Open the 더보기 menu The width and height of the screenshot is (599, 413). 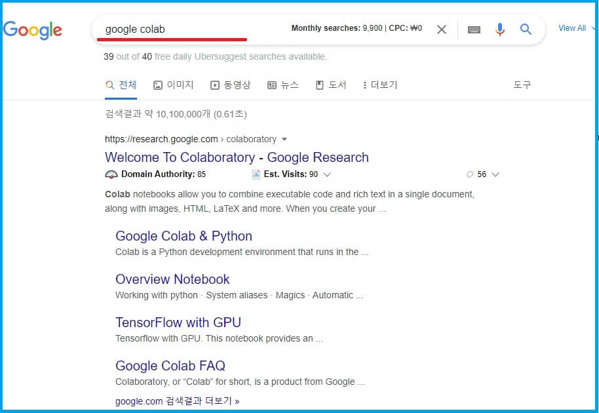[x=381, y=85]
